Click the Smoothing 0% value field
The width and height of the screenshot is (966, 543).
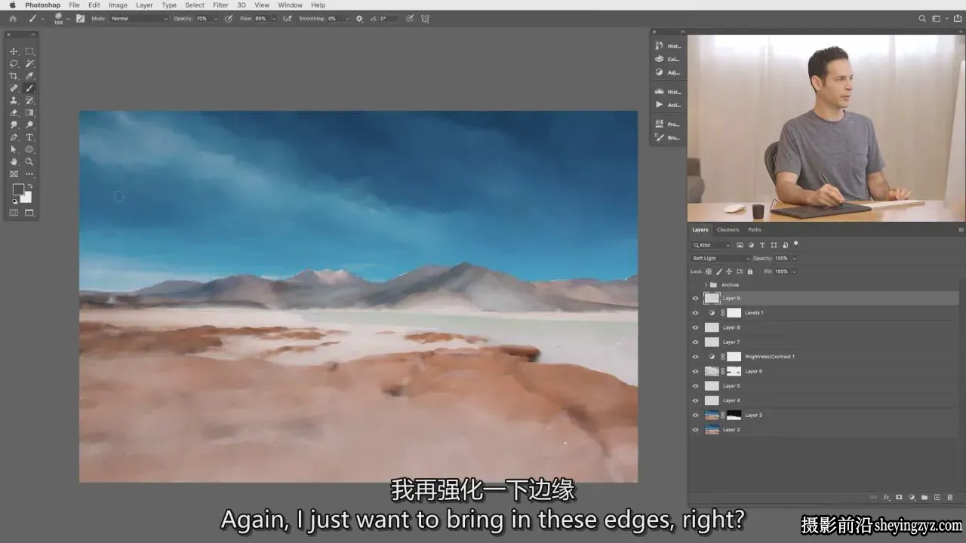[x=335, y=18]
